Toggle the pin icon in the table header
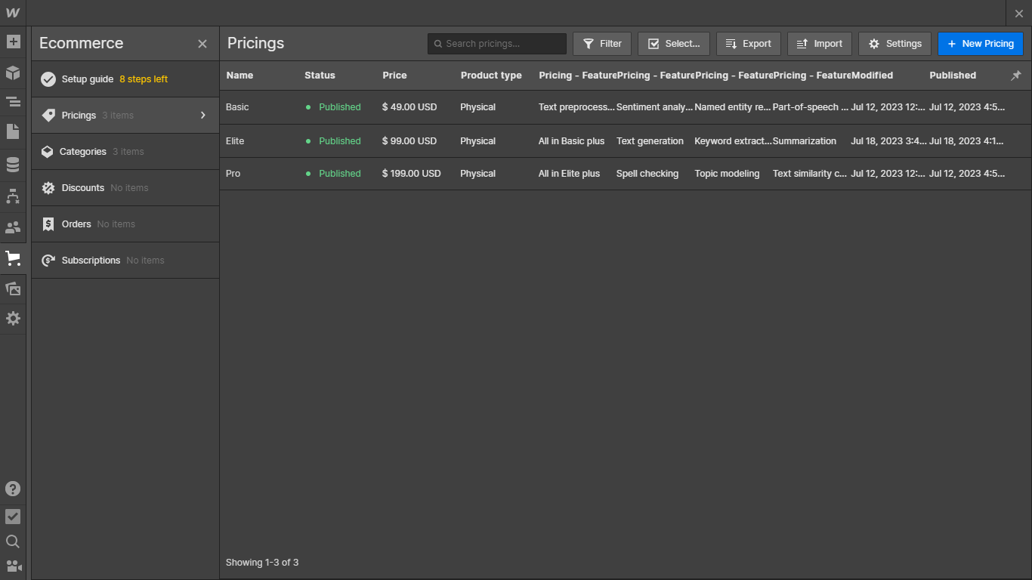This screenshot has width=1032, height=580. coord(1016,75)
